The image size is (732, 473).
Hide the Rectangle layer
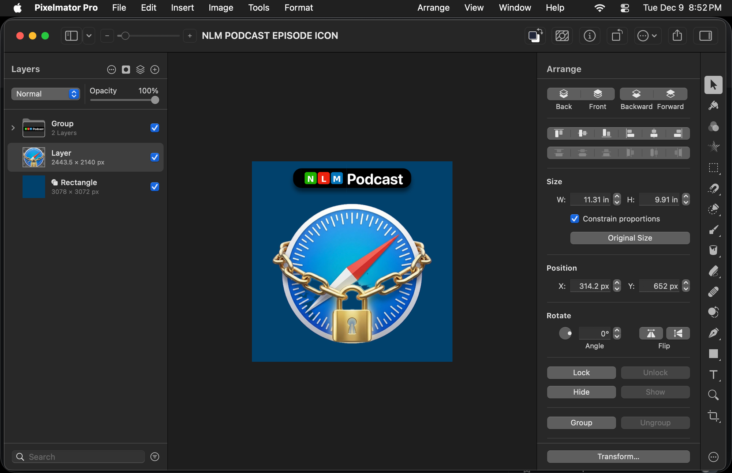tap(154, 187)
